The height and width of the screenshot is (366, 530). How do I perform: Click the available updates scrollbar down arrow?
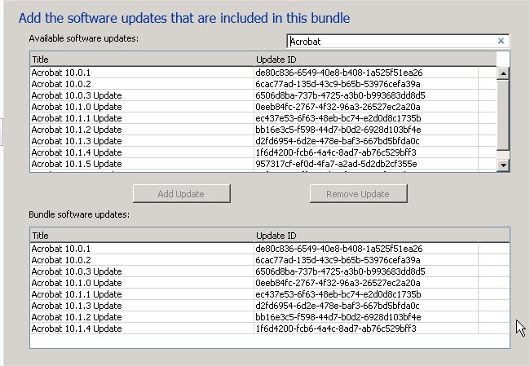503,165
